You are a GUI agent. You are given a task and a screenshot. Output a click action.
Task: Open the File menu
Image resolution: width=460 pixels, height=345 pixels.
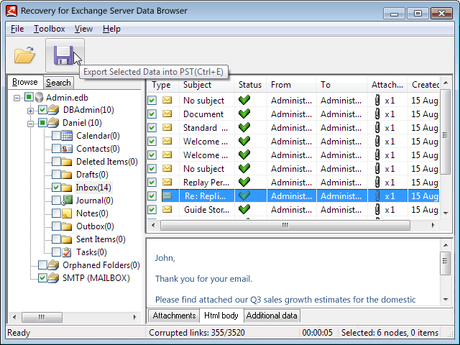point(17,29)
